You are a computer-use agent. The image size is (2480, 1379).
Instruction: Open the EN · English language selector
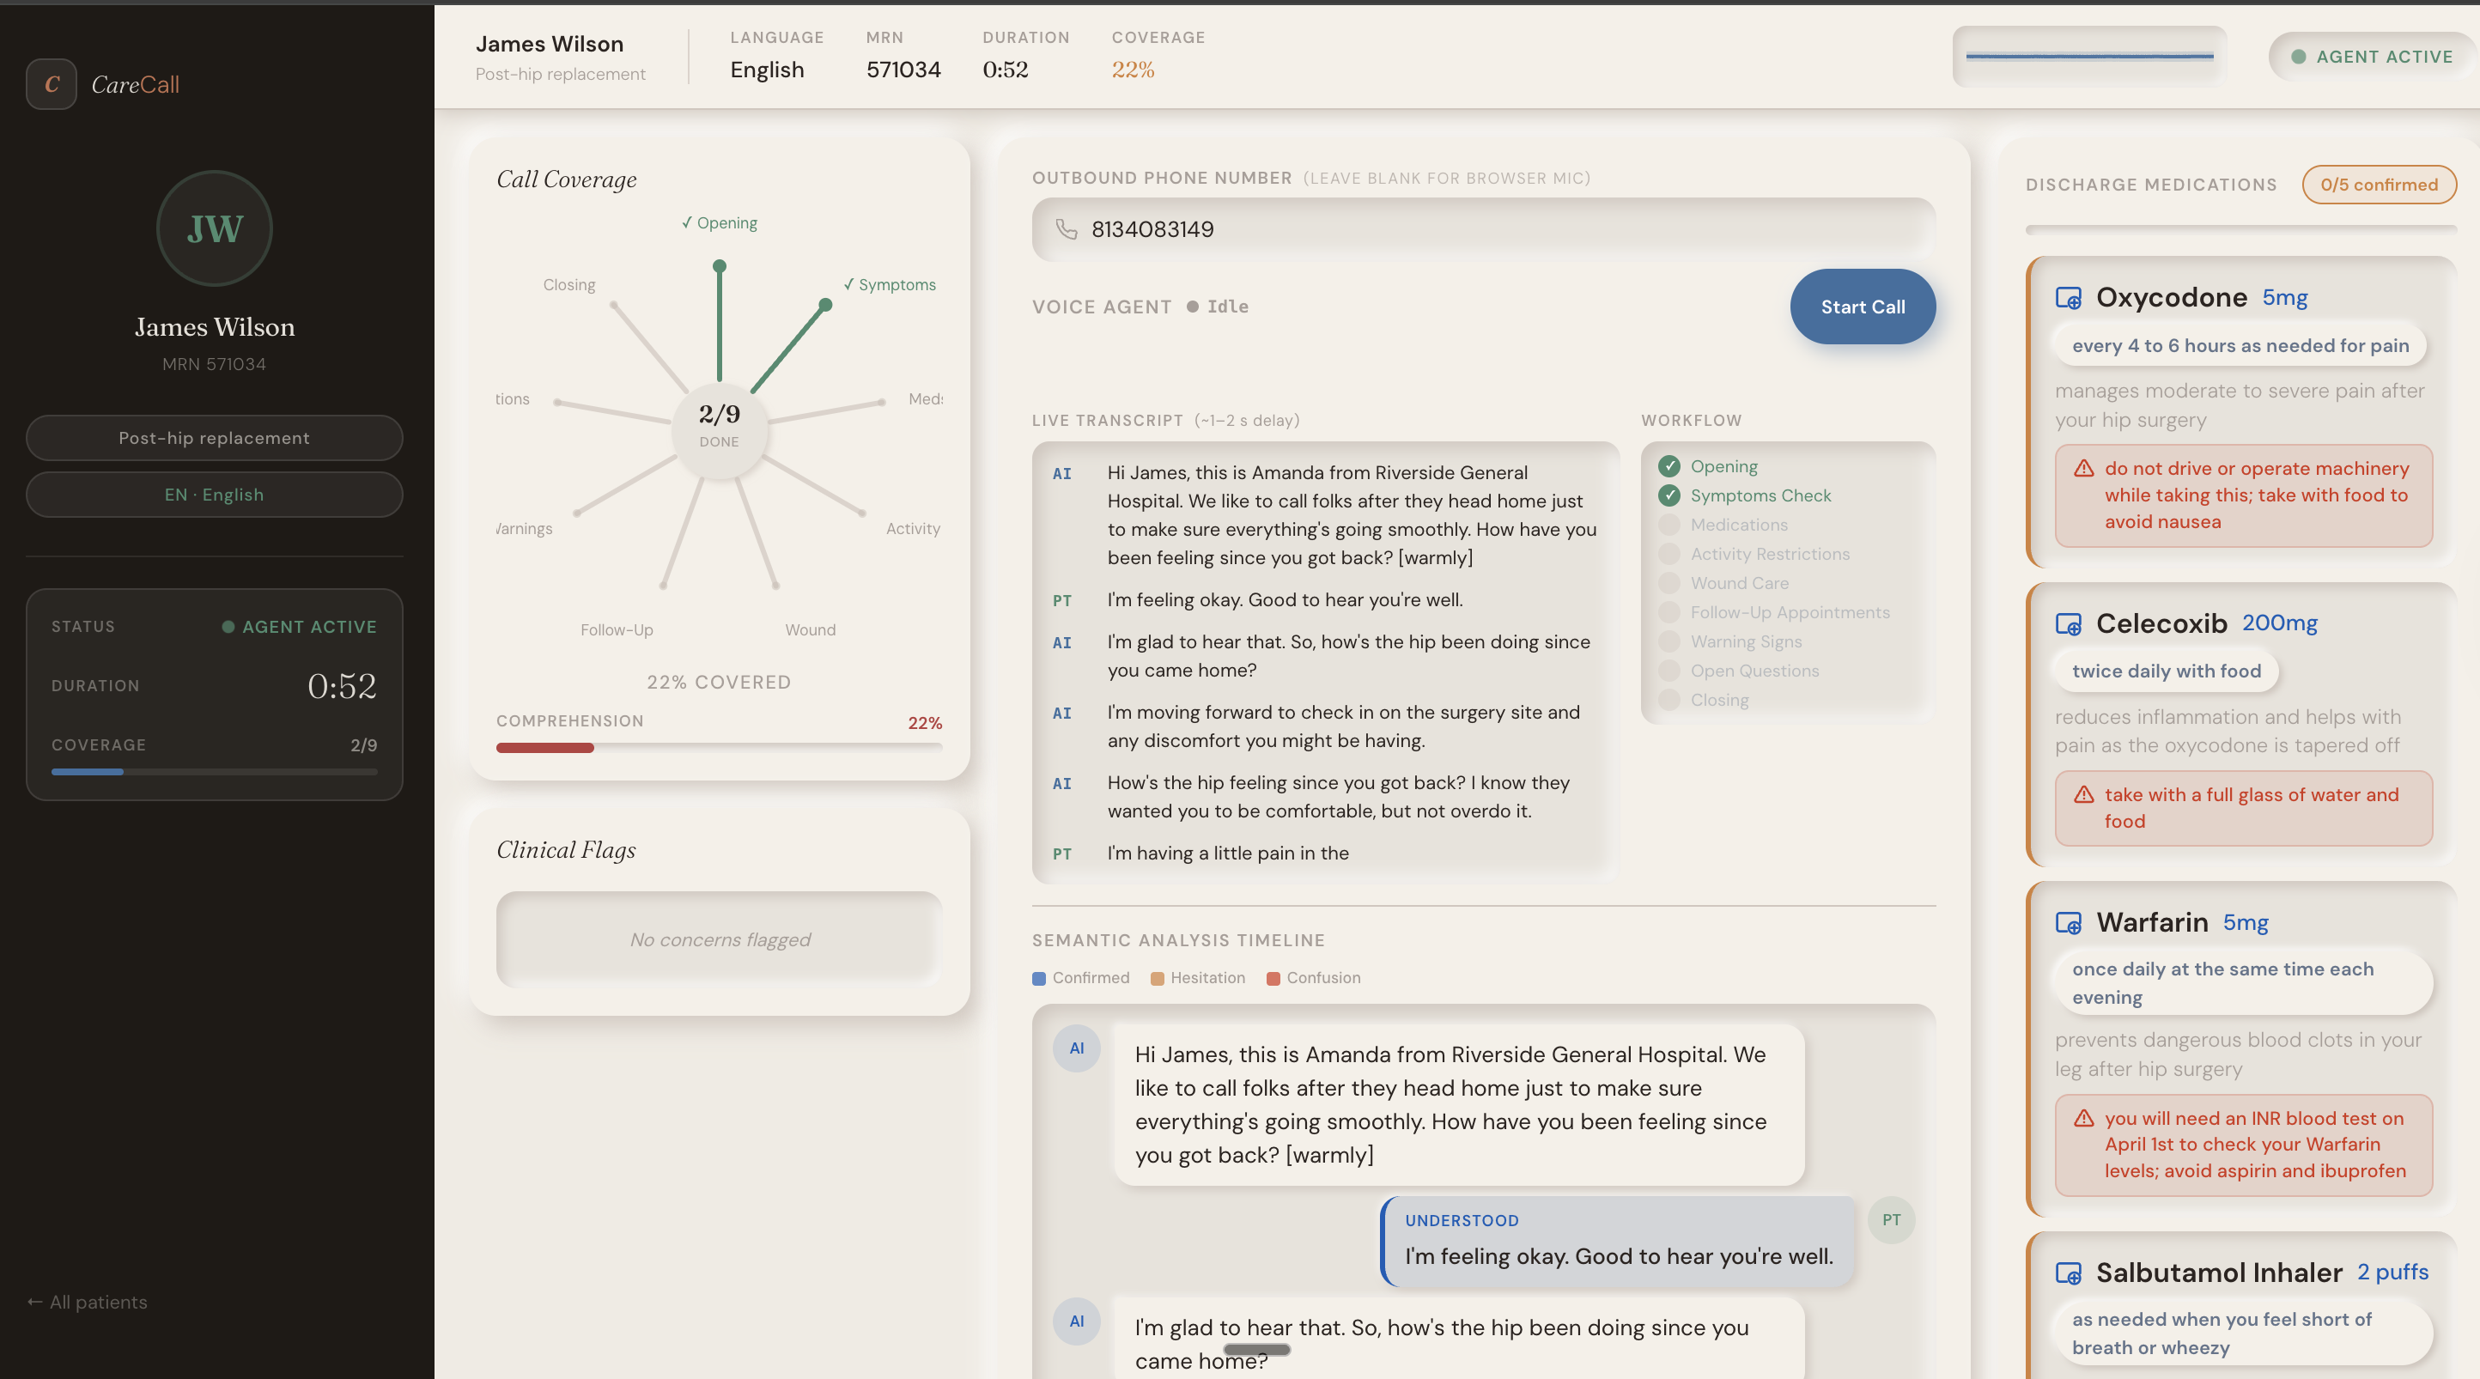[x=214, y=495]
